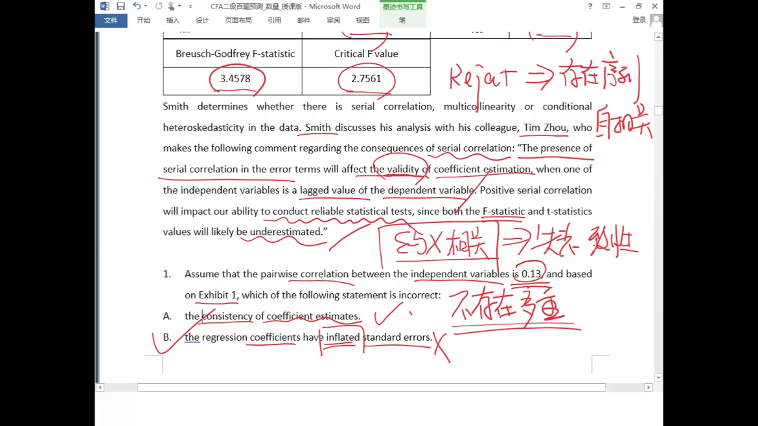Click 'Exhibit 1' in question 1
This screenshot has width=758, height=426.
(x=218, y=295)
